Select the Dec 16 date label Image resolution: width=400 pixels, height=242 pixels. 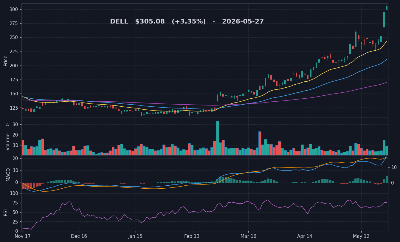point(79,236)
